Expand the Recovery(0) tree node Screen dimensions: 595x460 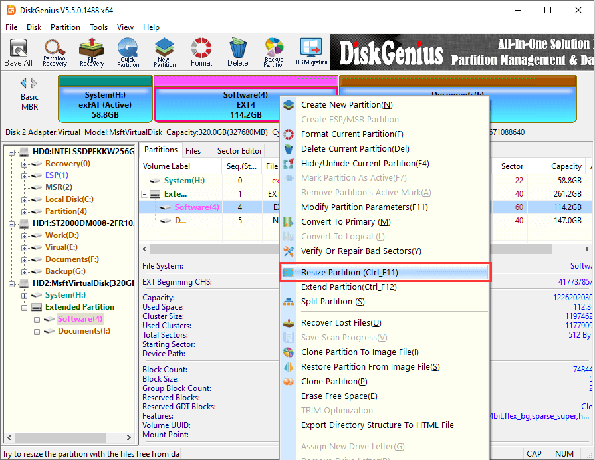point(25,164)
